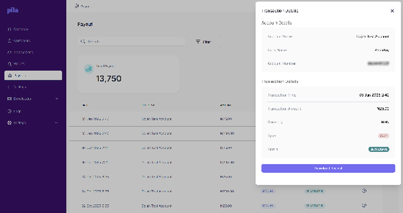403x213 pixels.
Task: Select the Overview icon in the sidebar
Action: pos(10,29)
